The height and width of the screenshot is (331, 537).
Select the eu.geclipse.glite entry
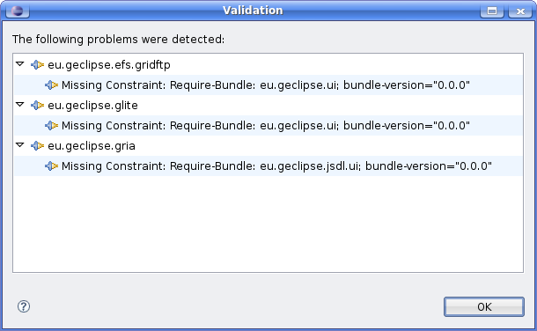tap(92, 105)
